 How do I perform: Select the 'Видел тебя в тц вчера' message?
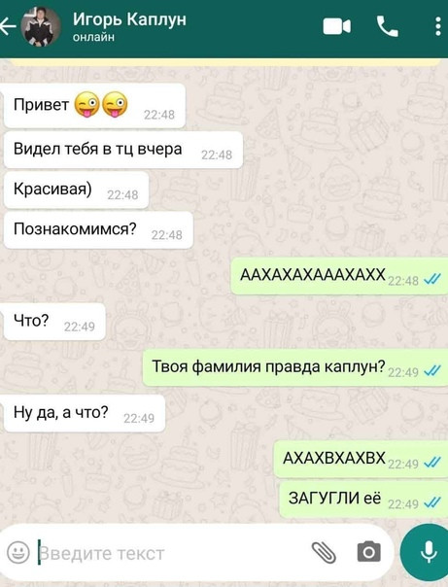(123, 150)
